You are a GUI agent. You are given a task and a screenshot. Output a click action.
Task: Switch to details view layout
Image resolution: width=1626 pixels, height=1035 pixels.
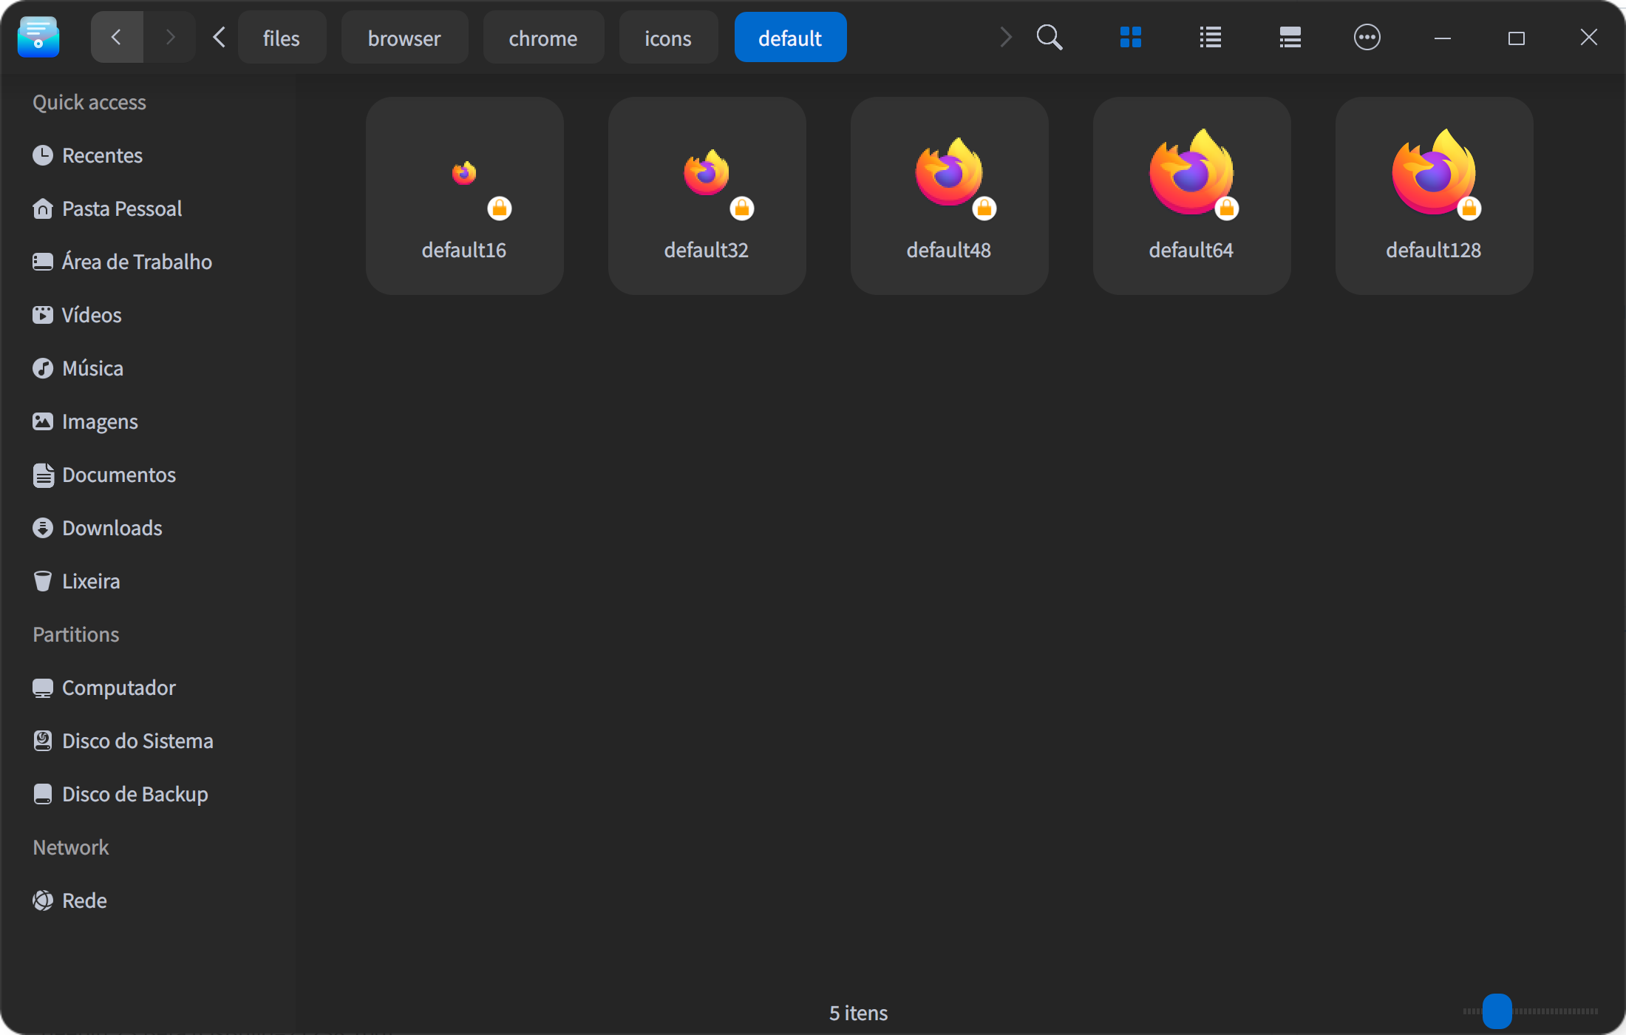point(1289,37)
